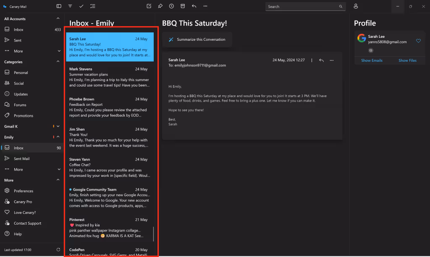430x257 pixels.
Task: Select the Promotions category
Action: tap(31, 115)
